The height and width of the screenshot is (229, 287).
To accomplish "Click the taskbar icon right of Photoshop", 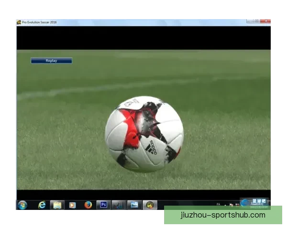I will (x=119, y=205).
